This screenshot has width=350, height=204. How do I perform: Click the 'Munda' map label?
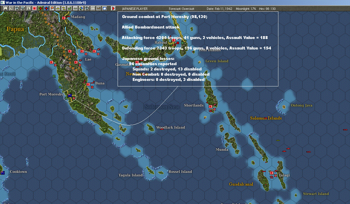pos(222,150)
